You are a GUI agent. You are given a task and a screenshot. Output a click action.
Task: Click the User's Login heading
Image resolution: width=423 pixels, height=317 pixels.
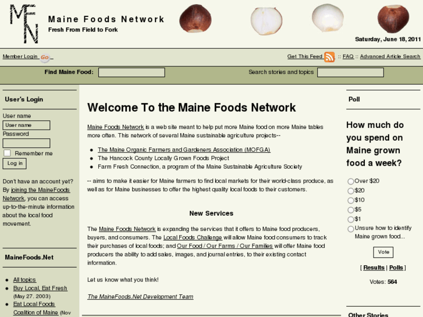click(24, 99)
